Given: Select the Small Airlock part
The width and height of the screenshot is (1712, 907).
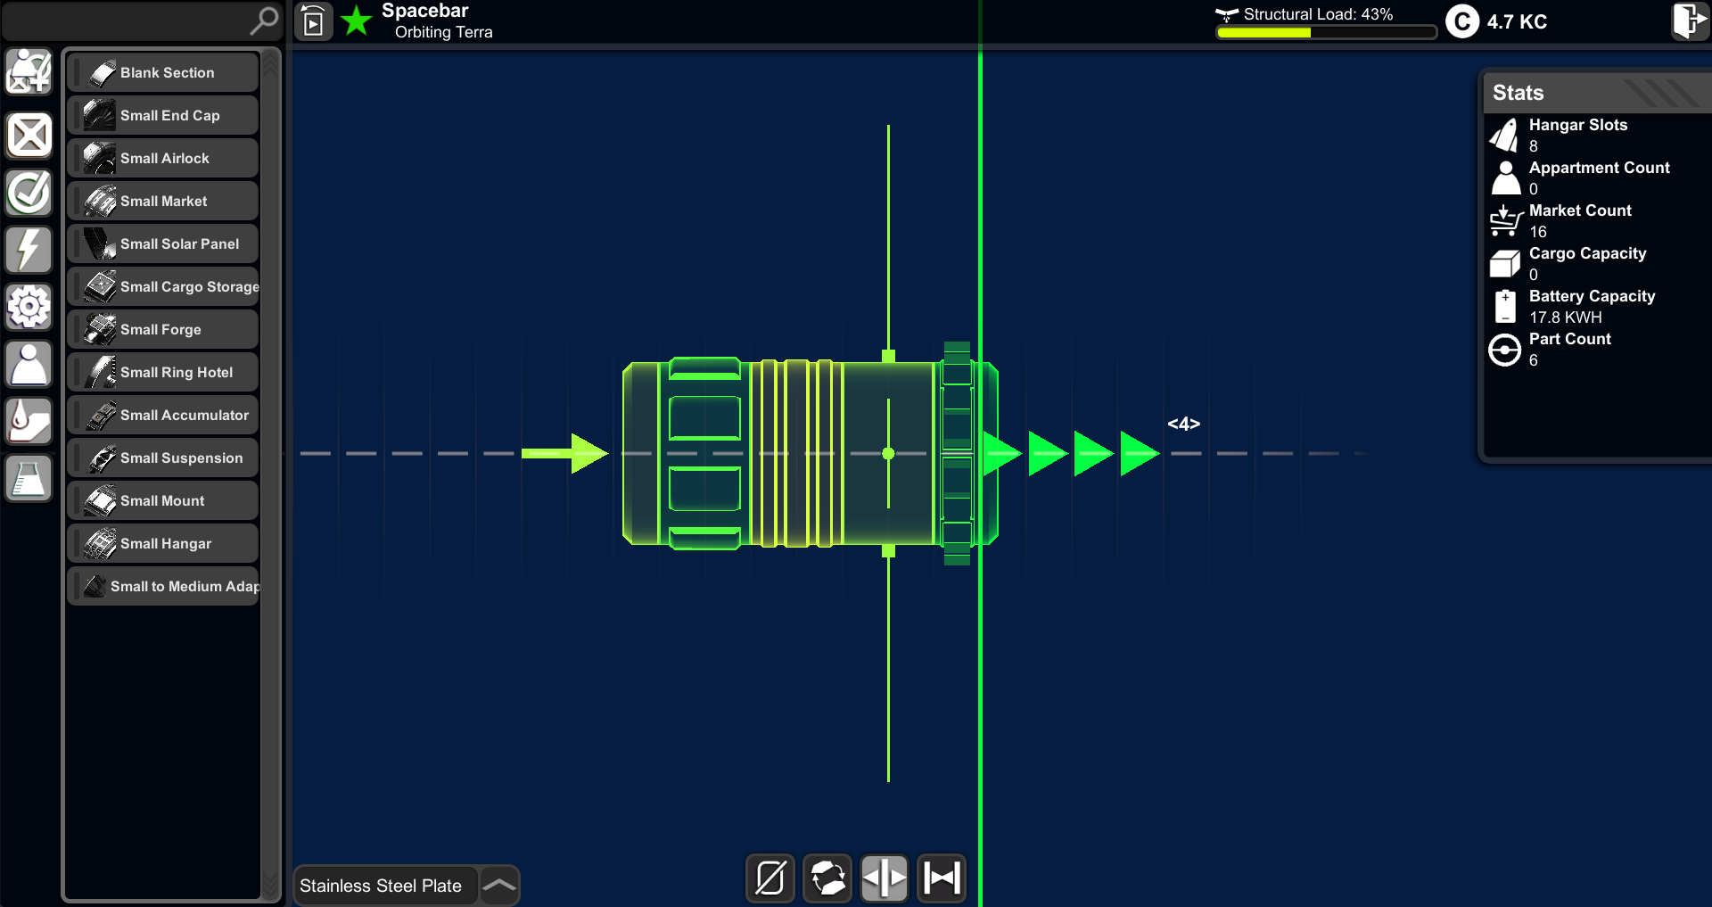Looking at the screenshot, I should pos(163,158).
